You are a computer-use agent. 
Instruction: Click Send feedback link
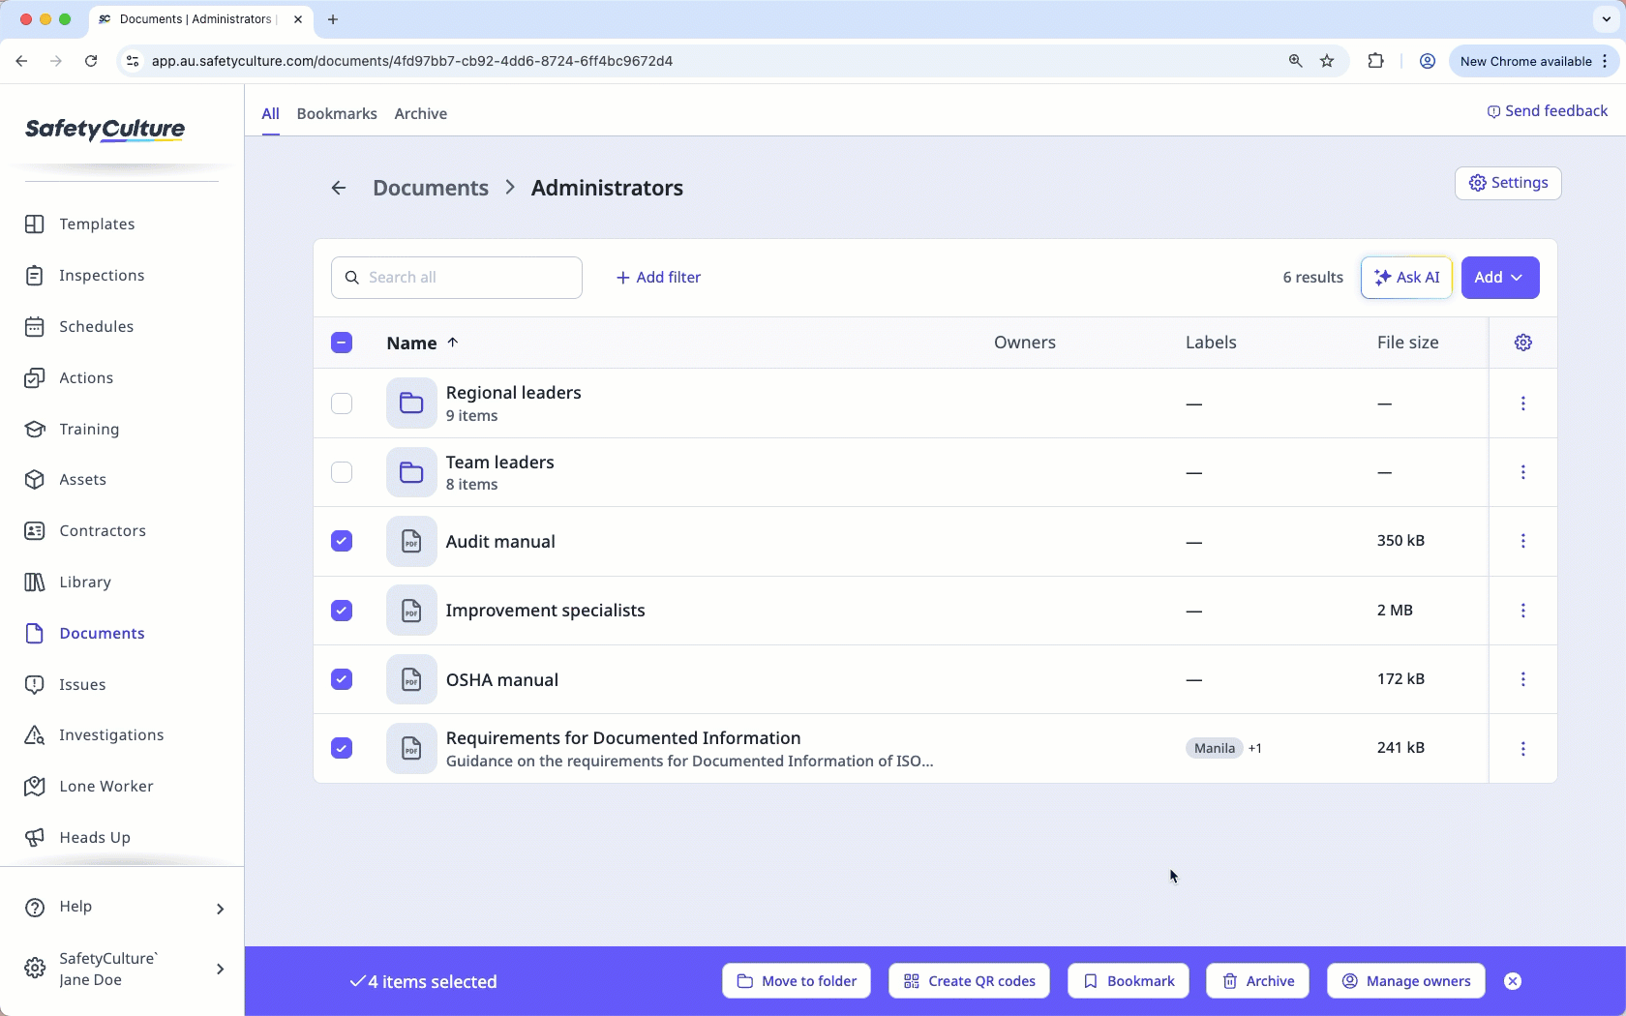(1547, 111)
